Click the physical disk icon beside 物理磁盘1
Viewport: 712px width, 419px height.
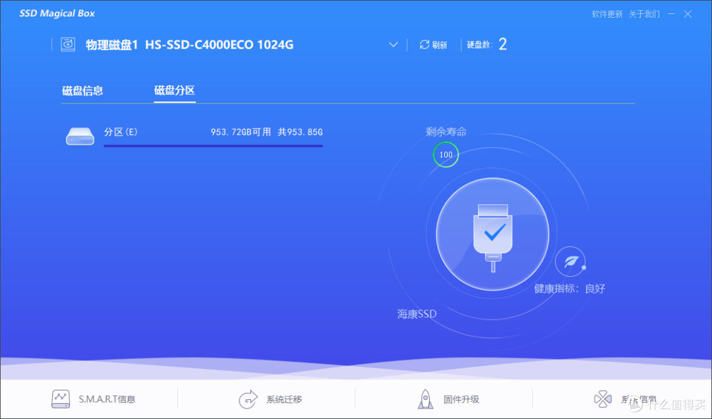[68, 44]
